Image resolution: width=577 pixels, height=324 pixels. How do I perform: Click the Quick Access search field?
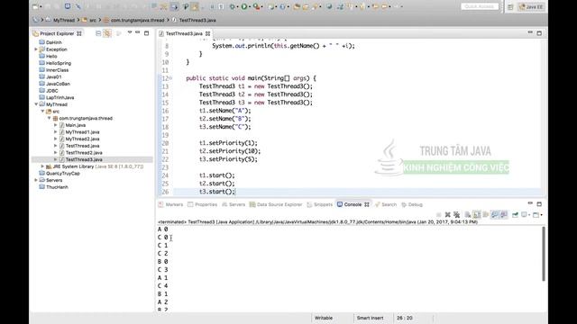(x=480, y=6)
